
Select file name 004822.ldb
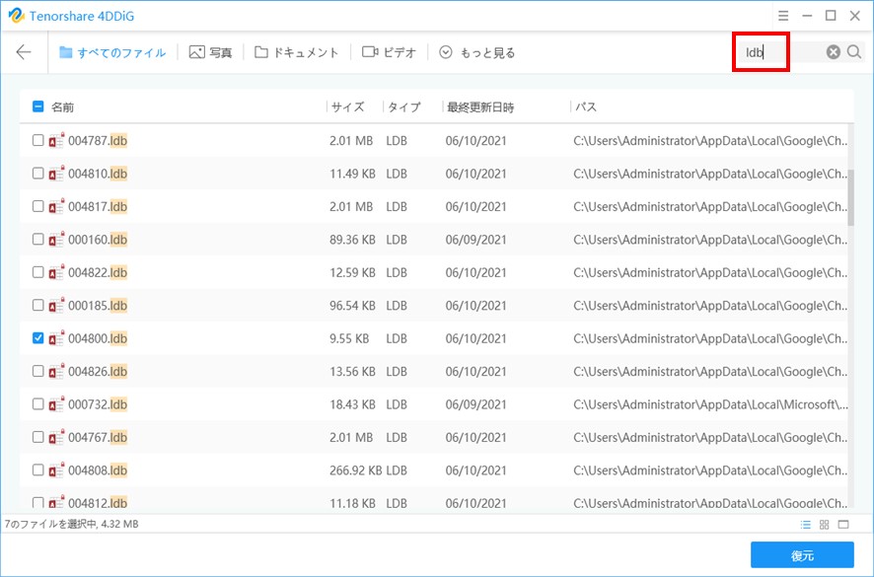(x=98, y=272)
